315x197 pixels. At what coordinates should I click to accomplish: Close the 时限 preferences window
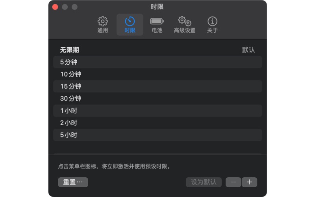55,7
